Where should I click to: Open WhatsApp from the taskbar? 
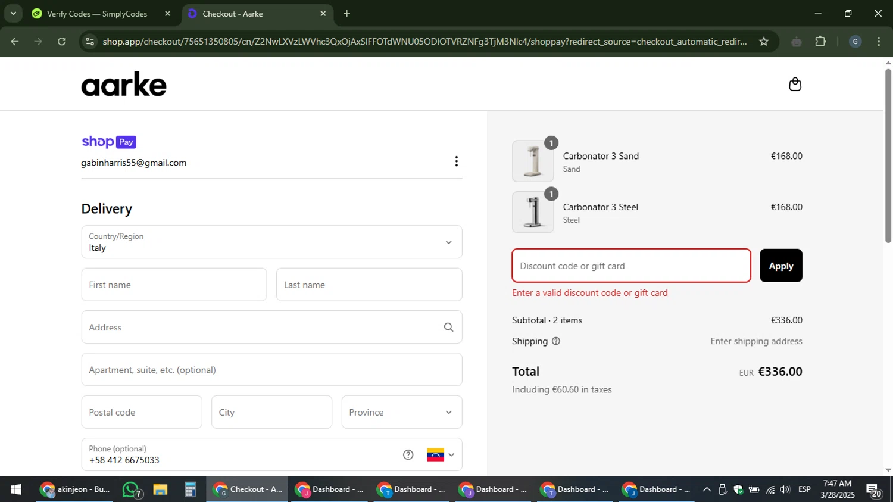pos(132,489)
